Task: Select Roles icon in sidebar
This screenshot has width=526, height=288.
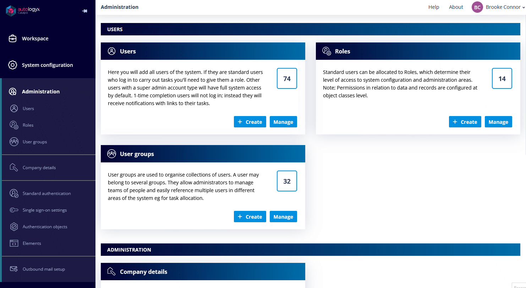Action: 14,125
